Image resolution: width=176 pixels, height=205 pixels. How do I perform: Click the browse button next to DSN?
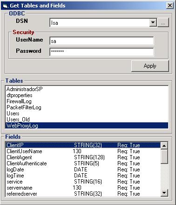163,23
